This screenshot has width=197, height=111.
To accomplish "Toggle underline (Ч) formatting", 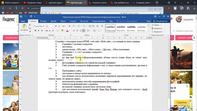I will click(42, 31).
